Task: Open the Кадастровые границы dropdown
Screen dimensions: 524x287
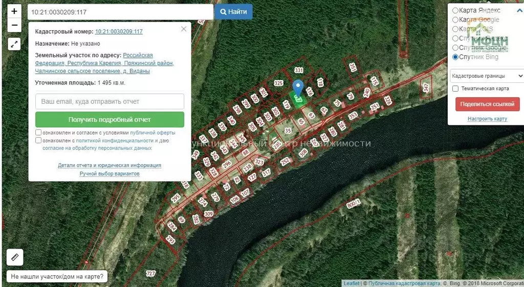Action: pyautogui.click(x=487, y=76)
